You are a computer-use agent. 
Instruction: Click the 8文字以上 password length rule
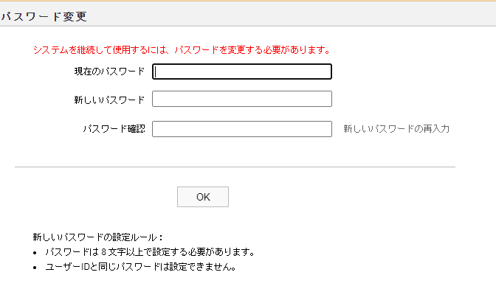click(150, 252)
